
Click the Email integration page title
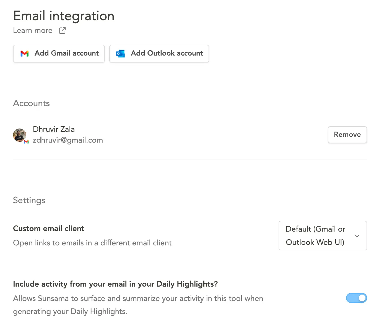(64, 16)
